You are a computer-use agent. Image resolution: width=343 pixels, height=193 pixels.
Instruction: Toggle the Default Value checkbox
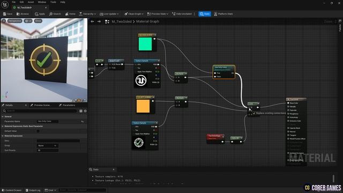tap(38, 131)
